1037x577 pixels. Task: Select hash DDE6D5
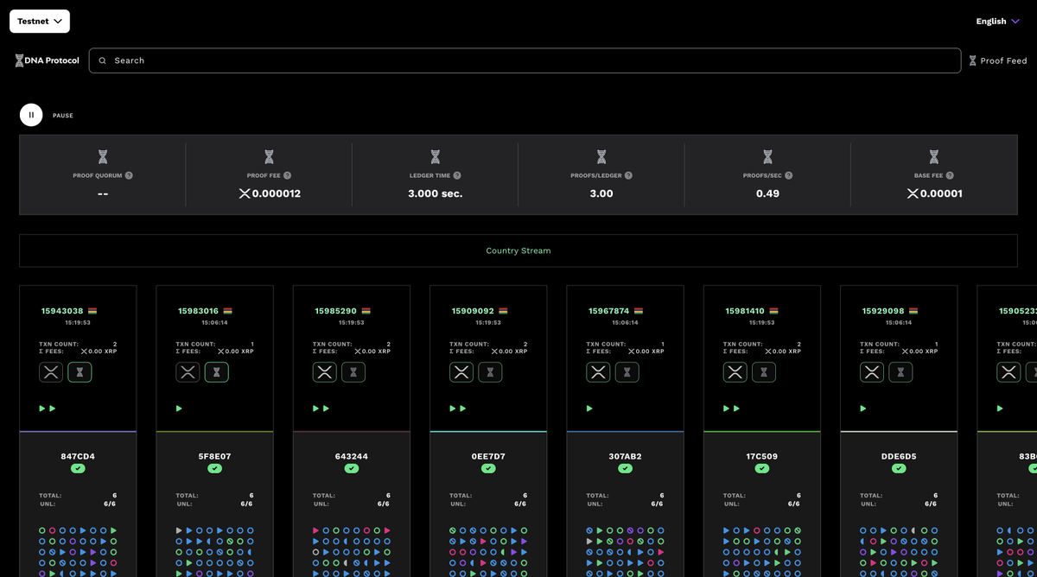tap(899, 456)
